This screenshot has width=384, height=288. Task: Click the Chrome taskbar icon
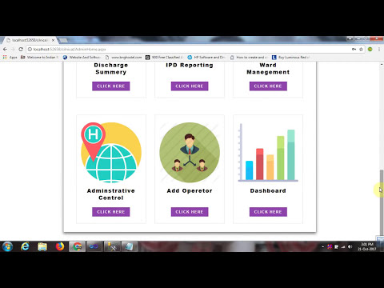(78, 246)
